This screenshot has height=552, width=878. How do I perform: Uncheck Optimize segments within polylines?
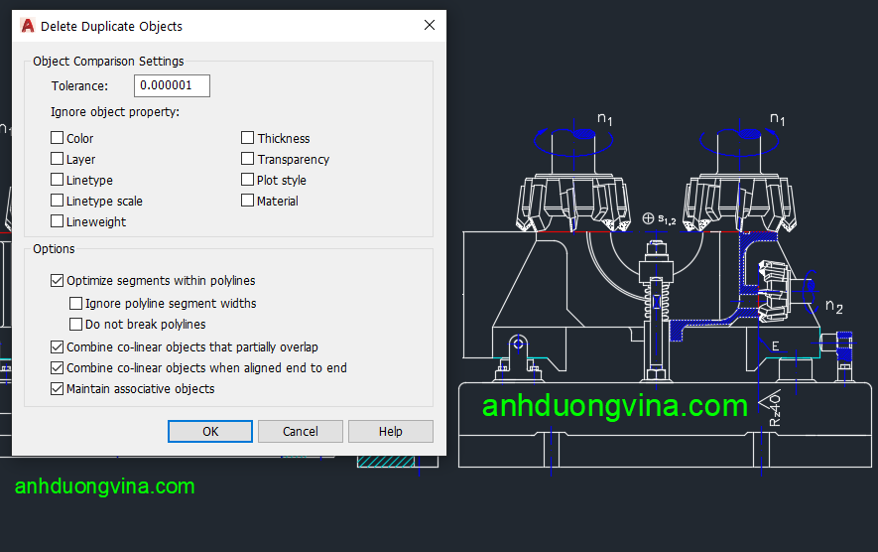click(x=58, y=282)
